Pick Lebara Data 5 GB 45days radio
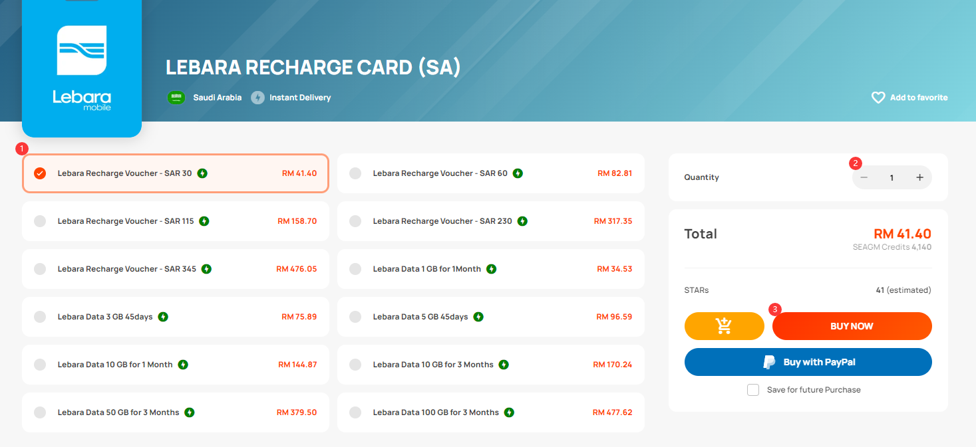The height and width of the screenshot is (447, 976). 355,317
